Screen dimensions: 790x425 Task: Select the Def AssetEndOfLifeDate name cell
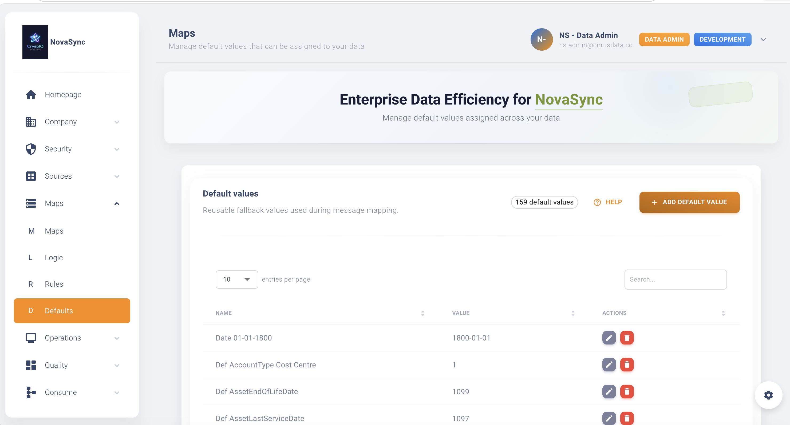(x=257, y=392)
